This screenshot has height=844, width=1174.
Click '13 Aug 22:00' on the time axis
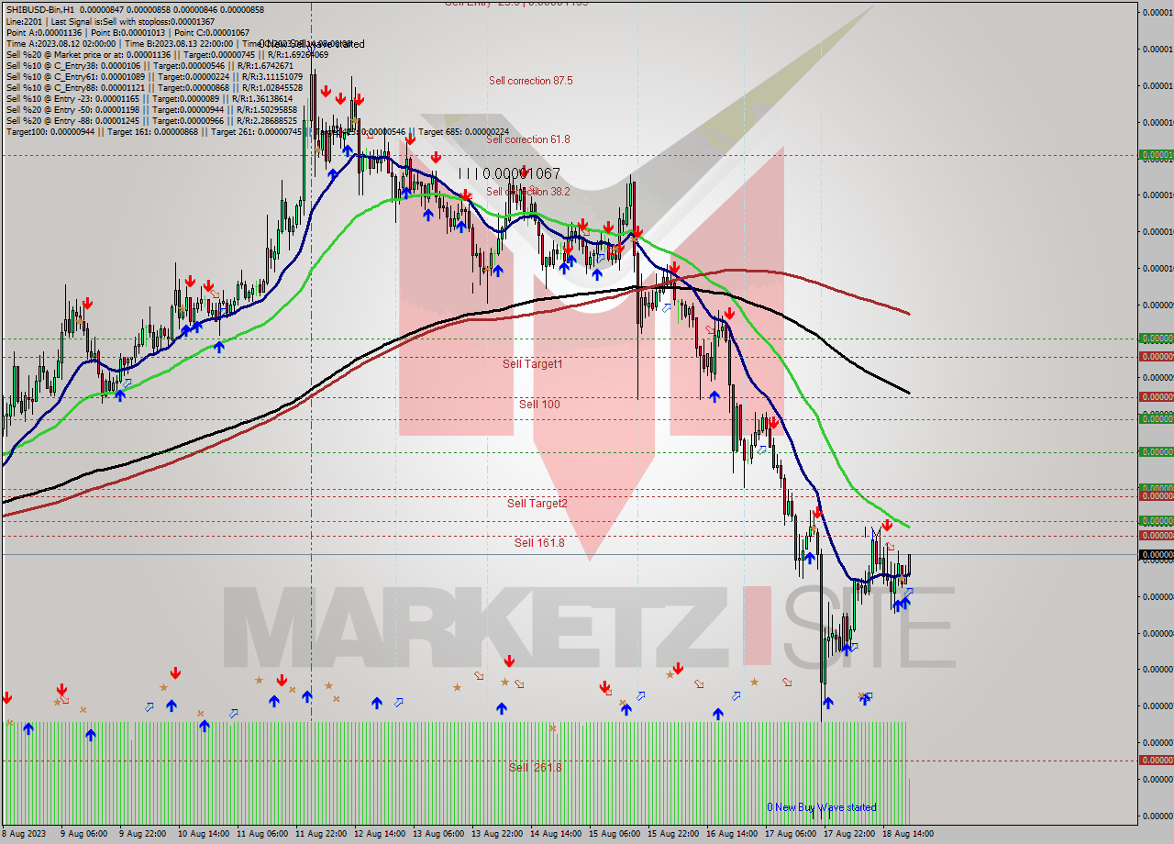pyautogui.click(x=495, y=834)
